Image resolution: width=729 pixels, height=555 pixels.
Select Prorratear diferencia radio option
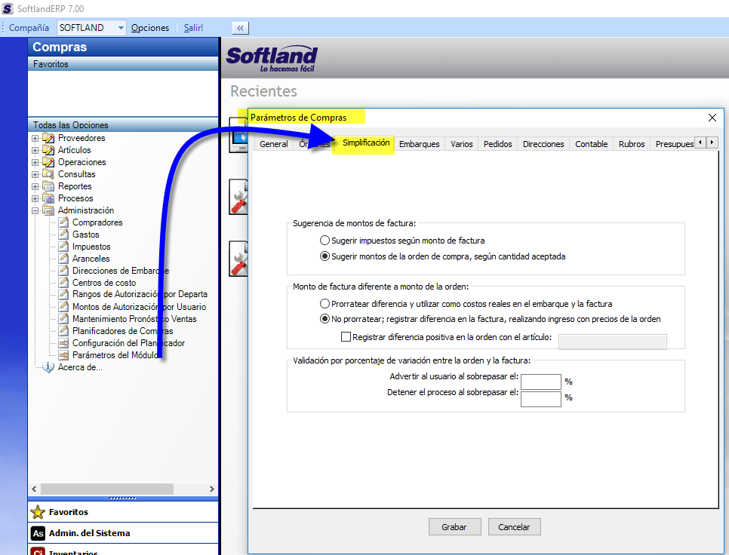point(325,304)
